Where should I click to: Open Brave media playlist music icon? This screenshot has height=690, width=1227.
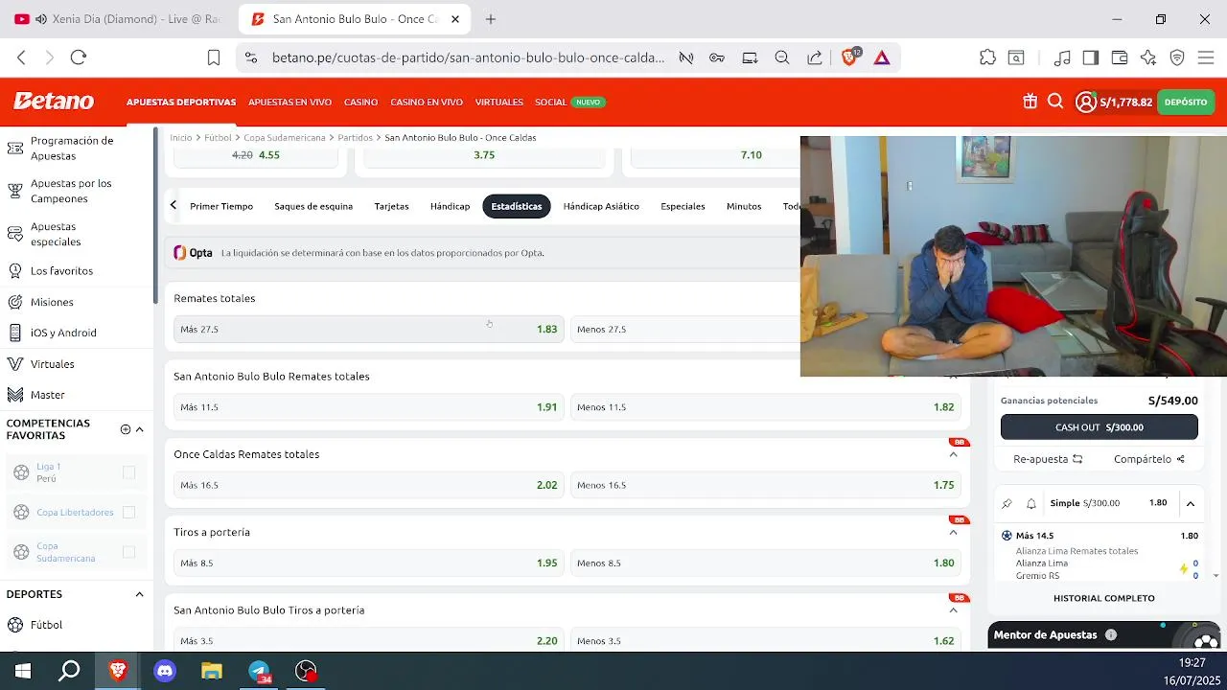tap(1062, 57)
